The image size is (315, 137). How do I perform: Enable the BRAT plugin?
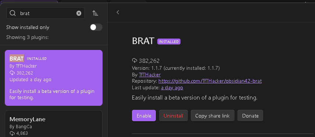click(144, 116)
